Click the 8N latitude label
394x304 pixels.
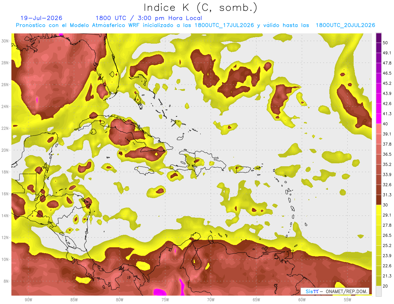click(7, 281)
